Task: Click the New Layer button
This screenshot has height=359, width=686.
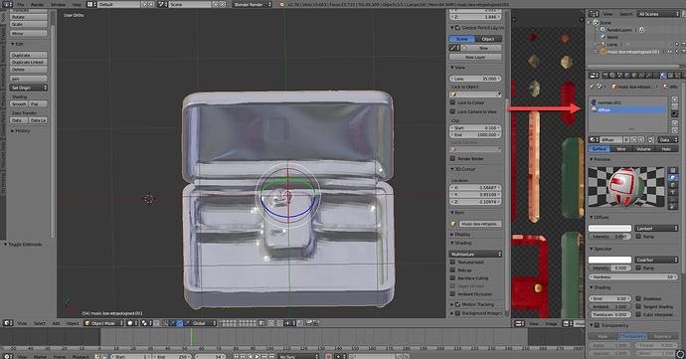Action: coord(475,57)
